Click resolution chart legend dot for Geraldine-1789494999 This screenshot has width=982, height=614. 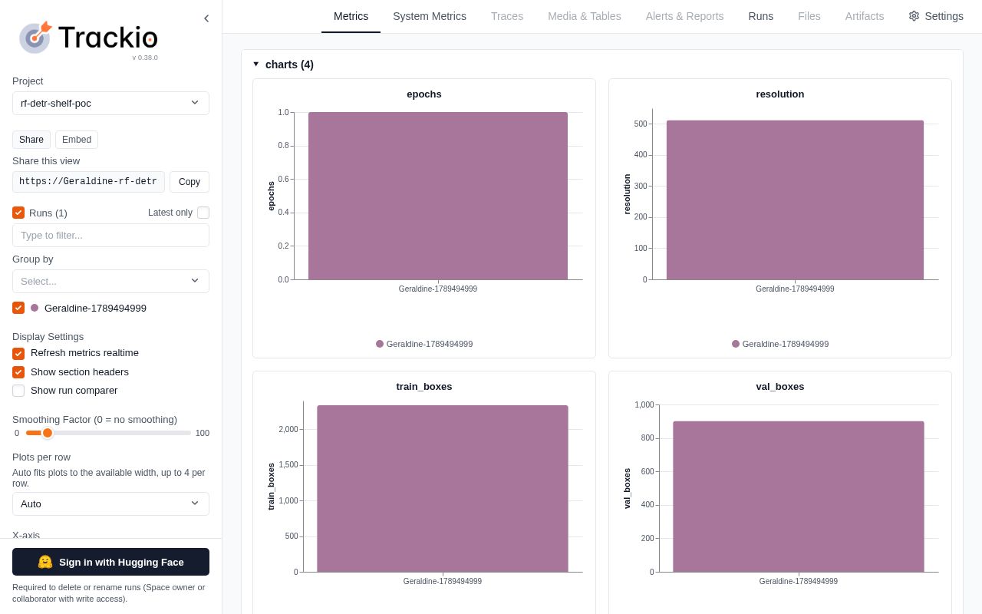pos(736,344)
